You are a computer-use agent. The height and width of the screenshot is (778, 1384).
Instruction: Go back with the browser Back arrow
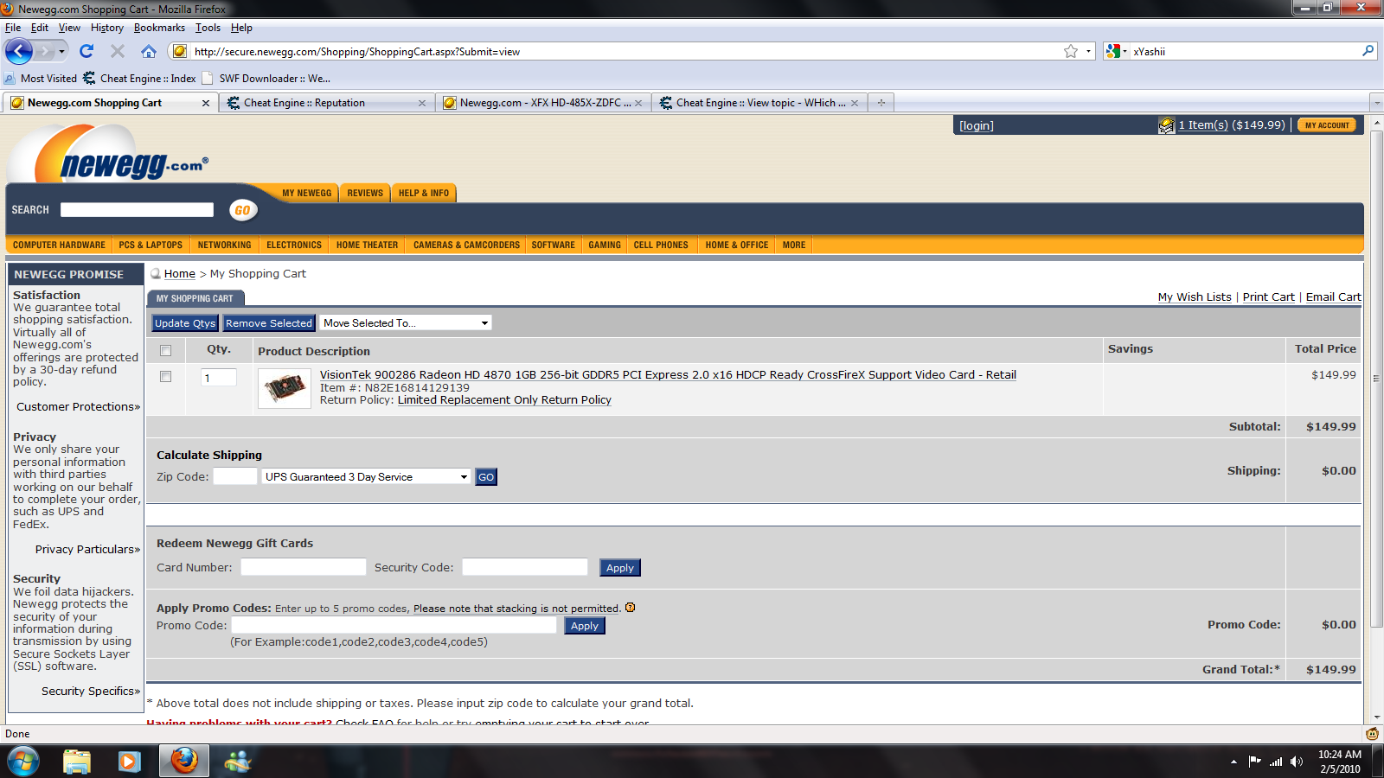click(x=18, y=52)
